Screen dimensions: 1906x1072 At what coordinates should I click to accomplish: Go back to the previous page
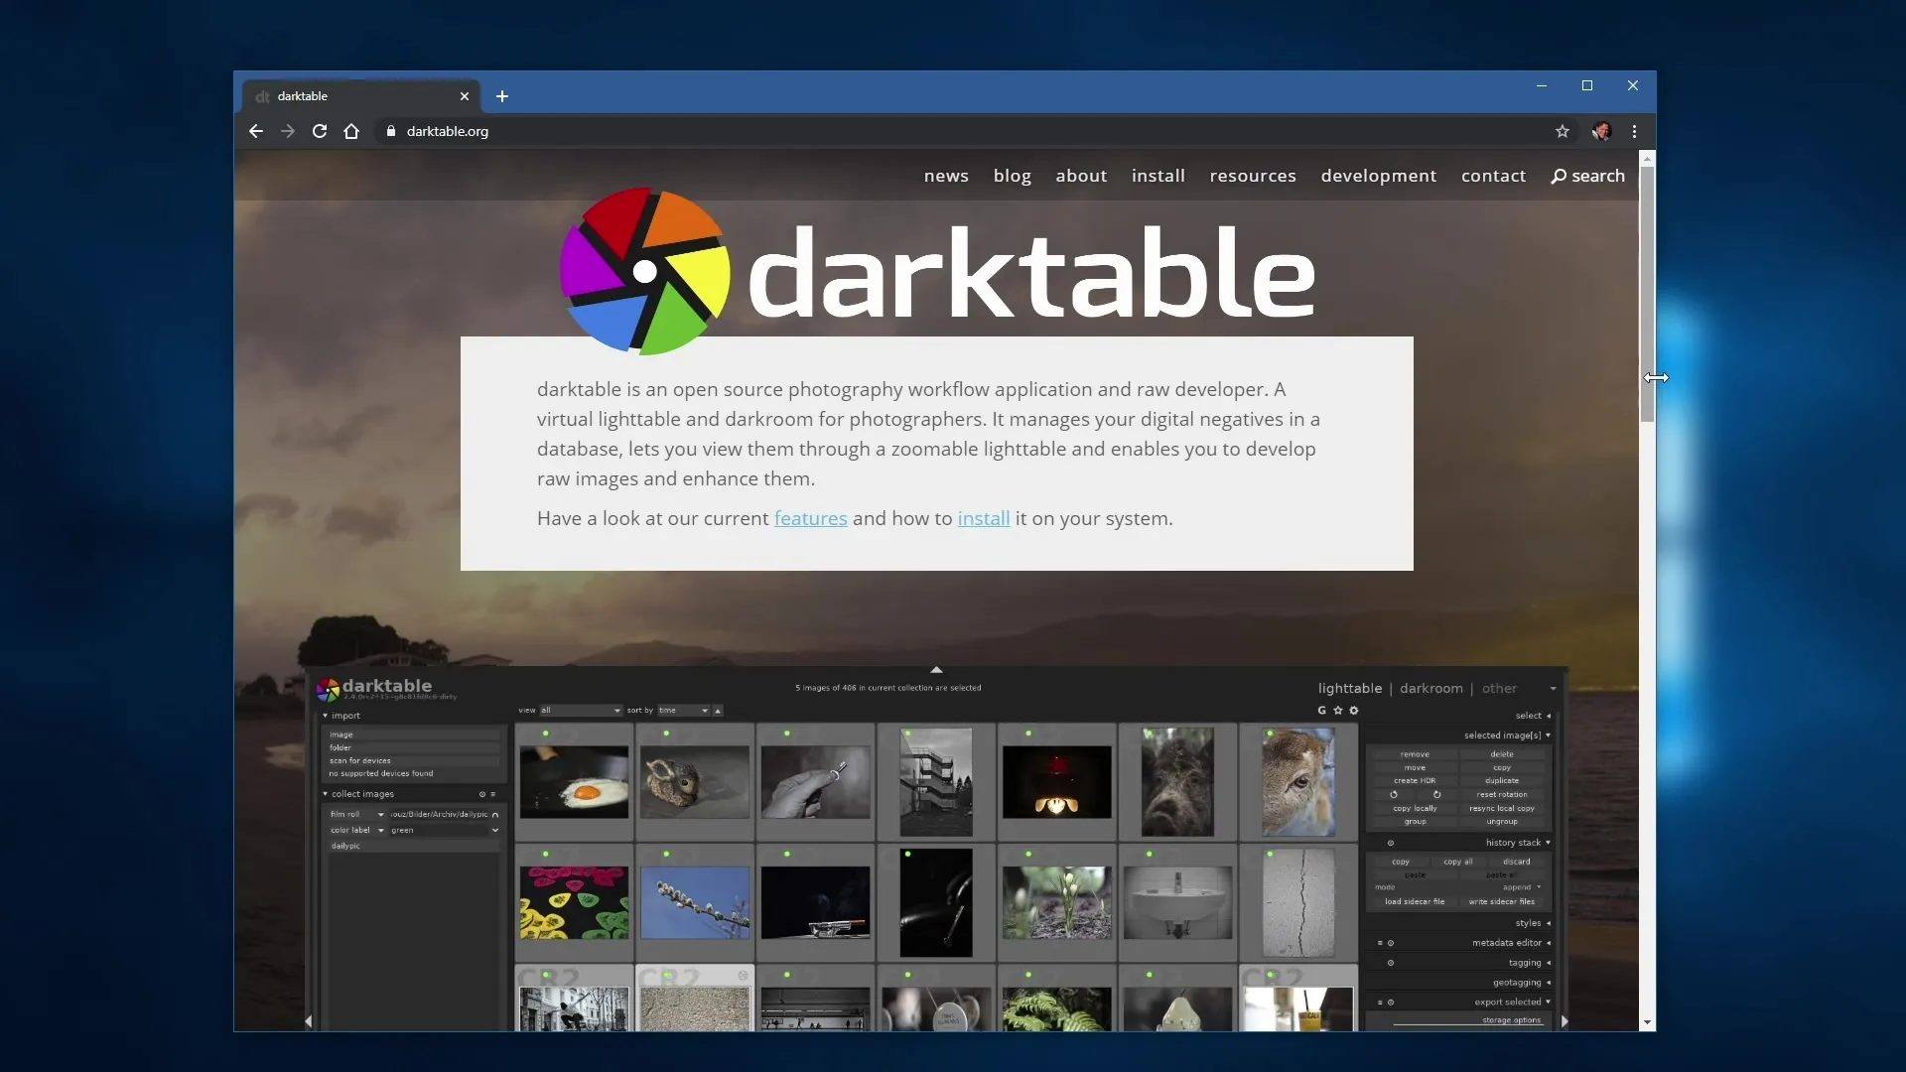click(256, 131)
